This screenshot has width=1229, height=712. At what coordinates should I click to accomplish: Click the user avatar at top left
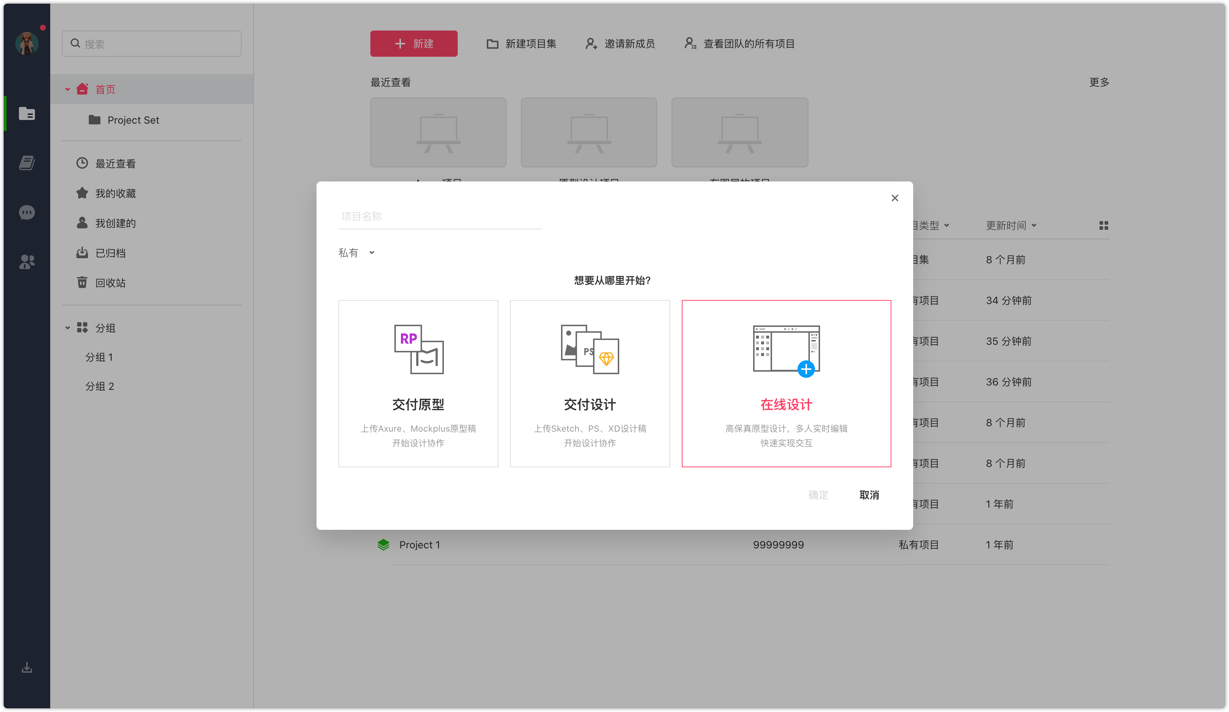point(27,44)
